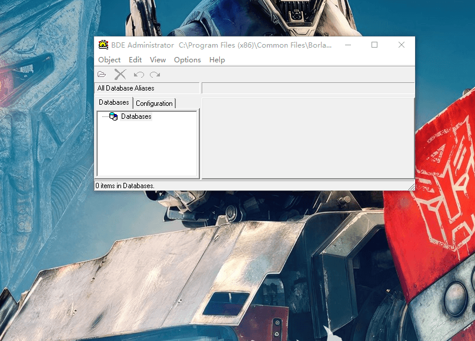The height and width of the screenshot is (341, 475).
Task: Switch to the Configuration tab
Action: point(154,103)
